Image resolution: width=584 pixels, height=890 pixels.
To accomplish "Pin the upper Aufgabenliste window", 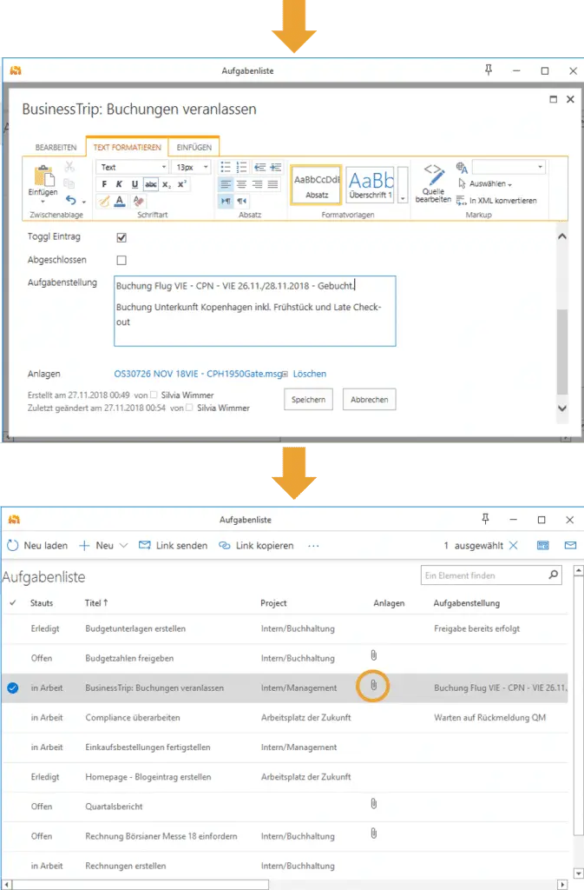I will pos(489,70).
